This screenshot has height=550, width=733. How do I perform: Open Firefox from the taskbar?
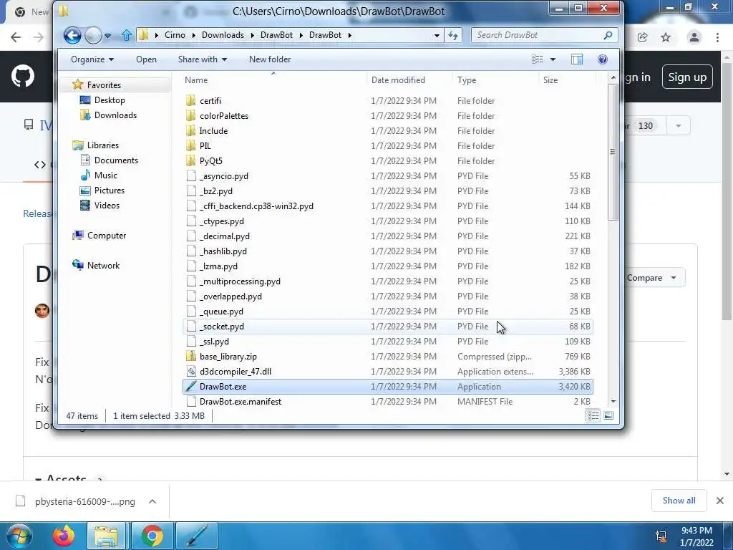(x=63, y=536)
